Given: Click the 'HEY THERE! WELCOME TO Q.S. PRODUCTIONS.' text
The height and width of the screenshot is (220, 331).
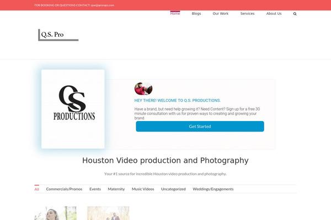Looking at the screenshot, I should click(177, 101).
